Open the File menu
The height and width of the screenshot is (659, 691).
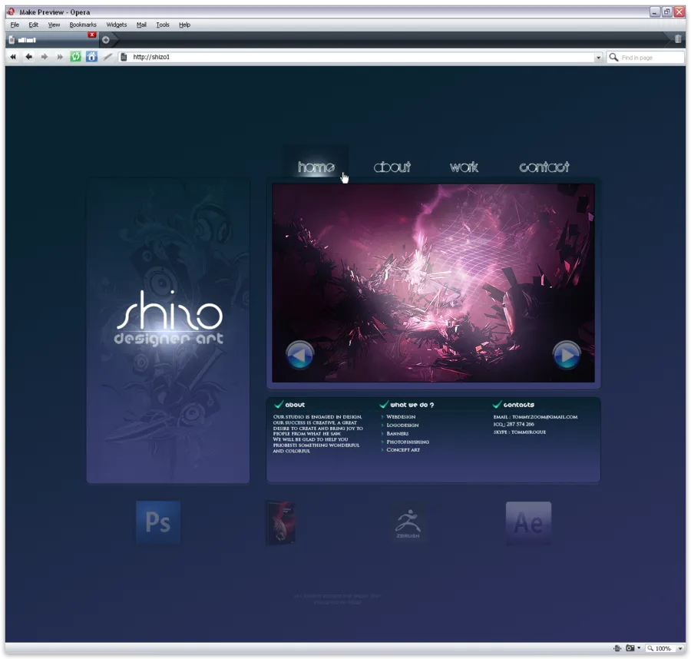(15, 25)
